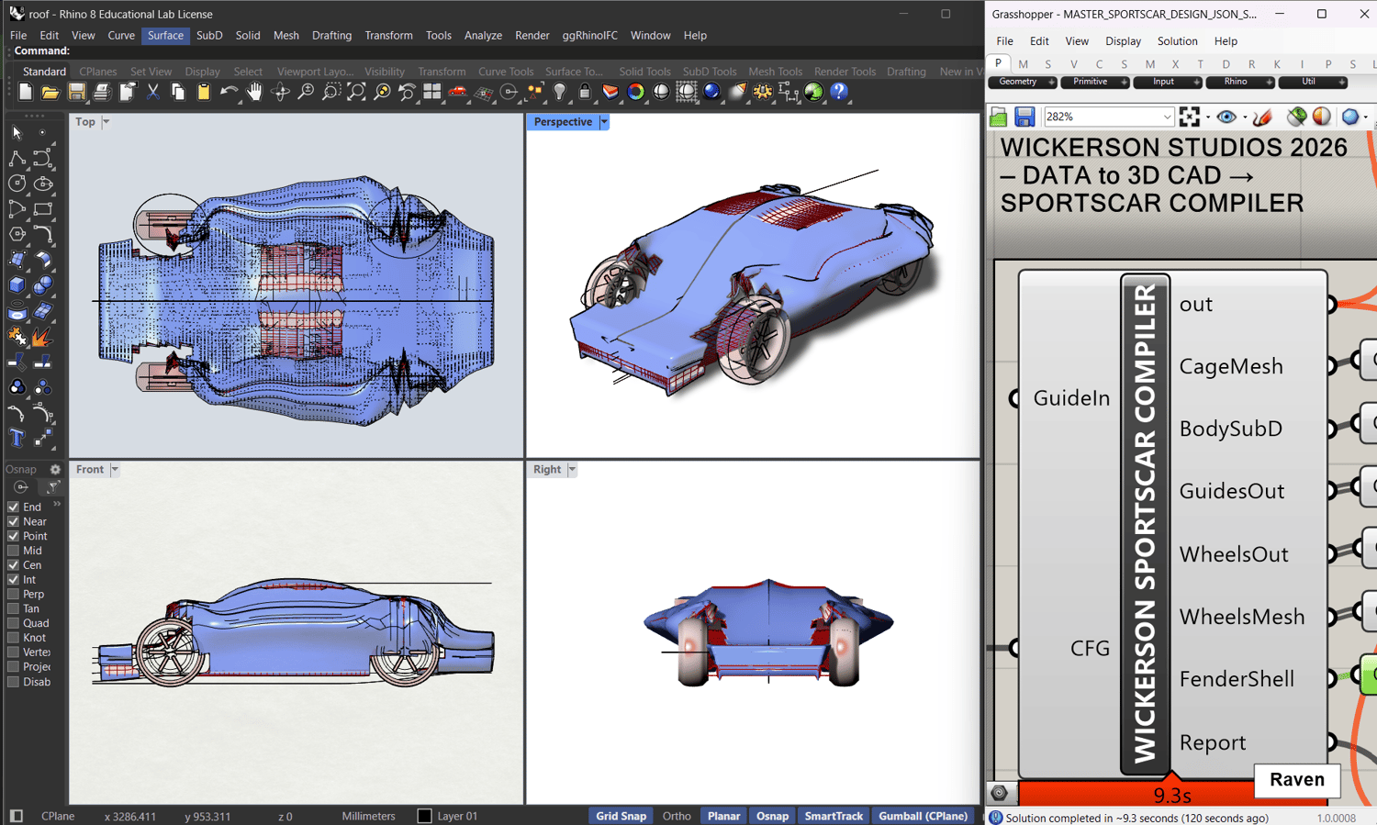Enable the Perp osnap checkbox
The height and width of the screenshot is (825, 1377).
14,595
